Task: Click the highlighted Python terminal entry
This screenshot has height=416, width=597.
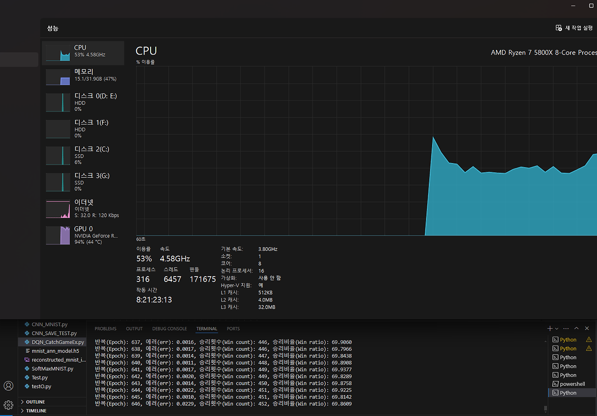Action: tap(572, 393)
